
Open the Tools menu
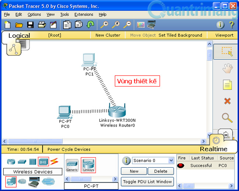(x=65, y=14)
